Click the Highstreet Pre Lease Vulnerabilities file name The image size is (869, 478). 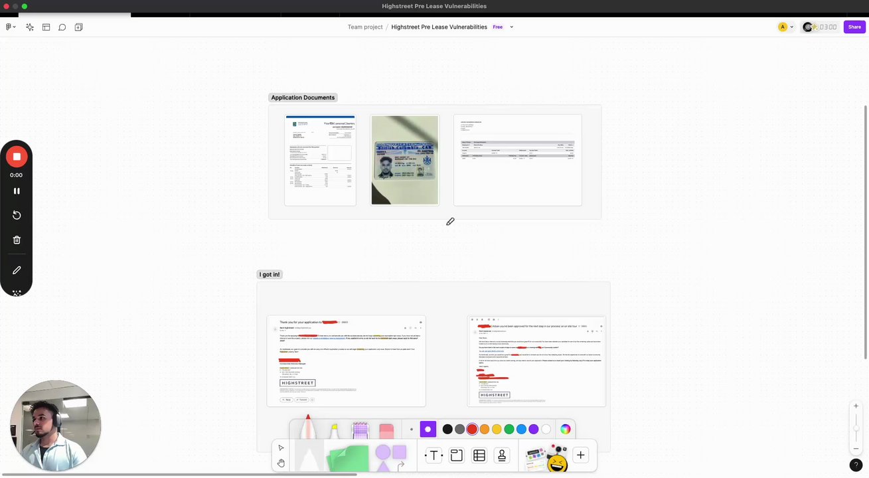coord(439,27)
